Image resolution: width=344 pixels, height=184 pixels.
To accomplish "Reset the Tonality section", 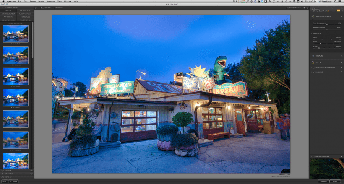I will (342, 56).
